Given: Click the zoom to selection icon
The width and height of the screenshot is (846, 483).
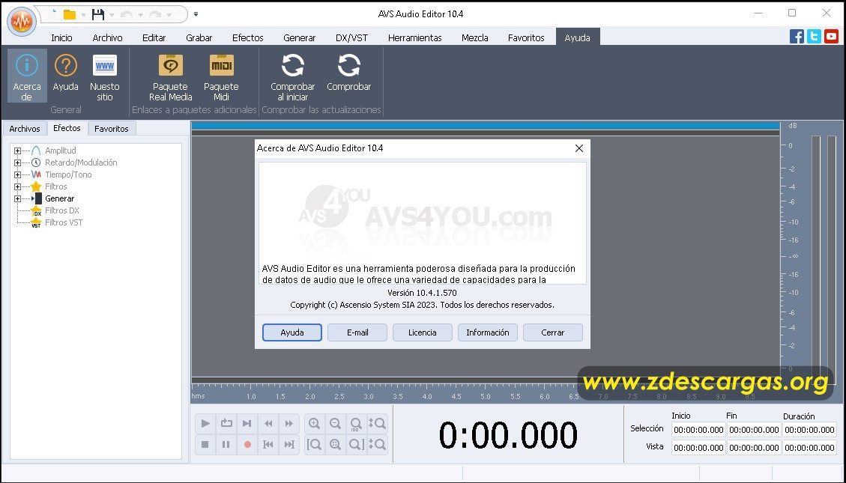Looking at the screenshot, I should (336, 445).
